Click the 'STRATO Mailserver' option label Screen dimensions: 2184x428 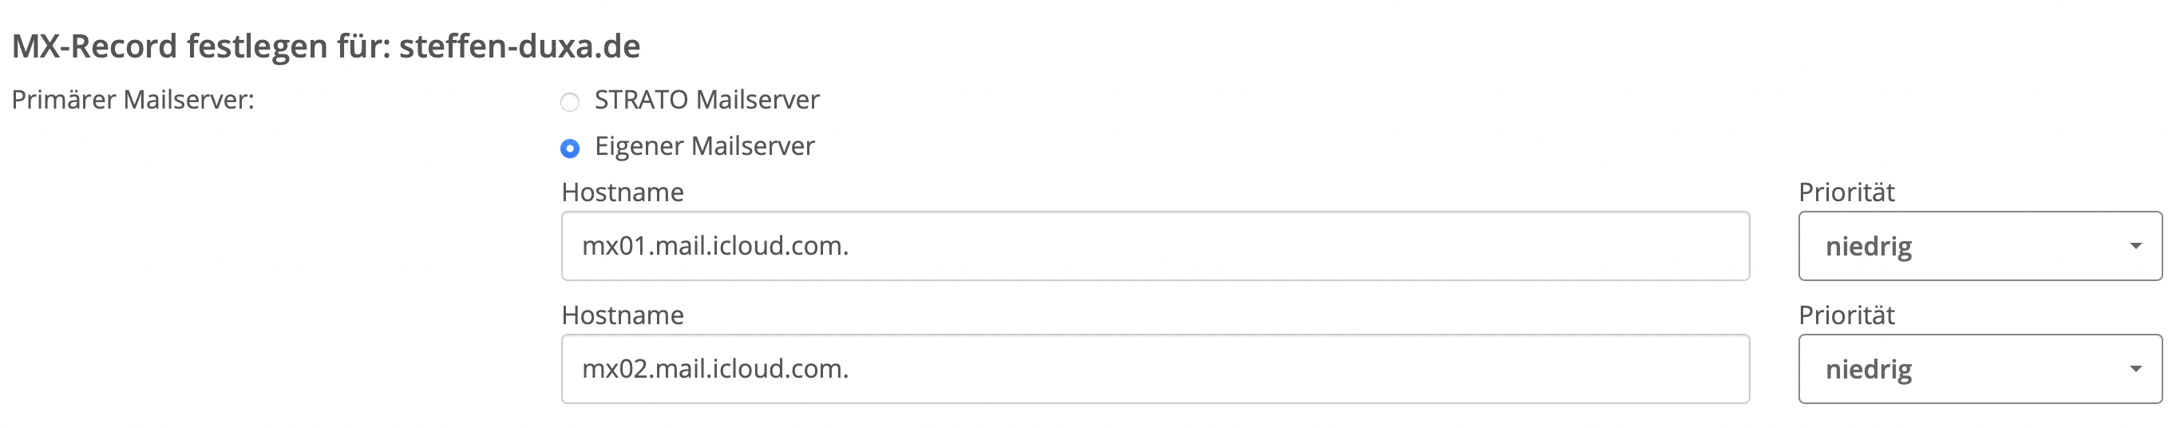point(706,100)
